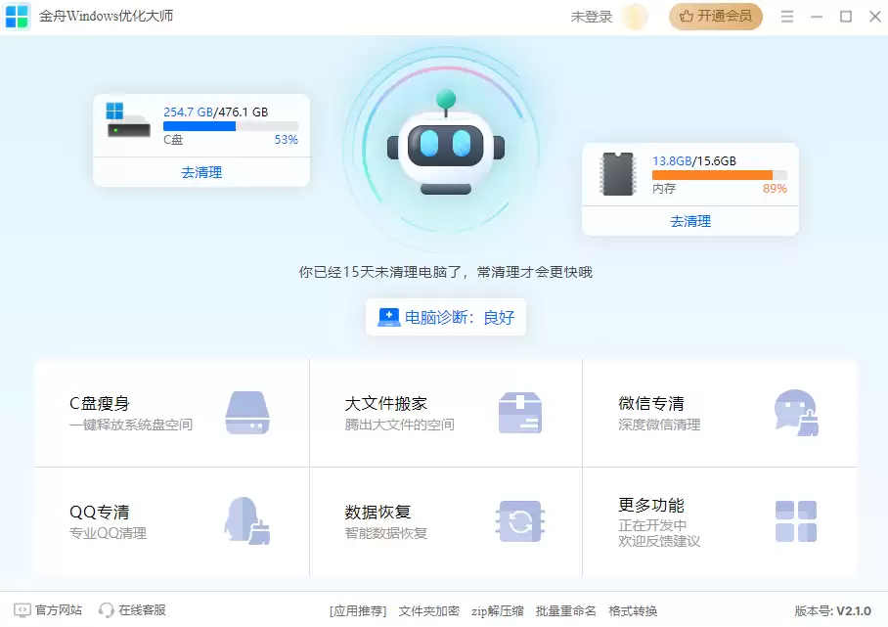Click the 内存 usage orange progress bar
Viewport: 888px width, 627px height.
pyautogui.click(x=719, y=175)
